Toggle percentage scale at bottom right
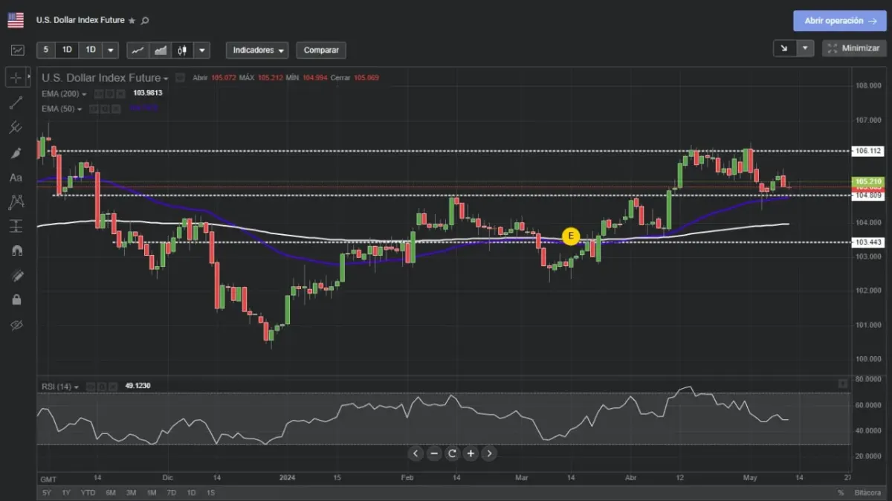 pos(841,493)
